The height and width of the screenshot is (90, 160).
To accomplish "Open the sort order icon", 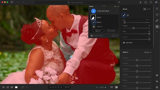I will point(23,87).
